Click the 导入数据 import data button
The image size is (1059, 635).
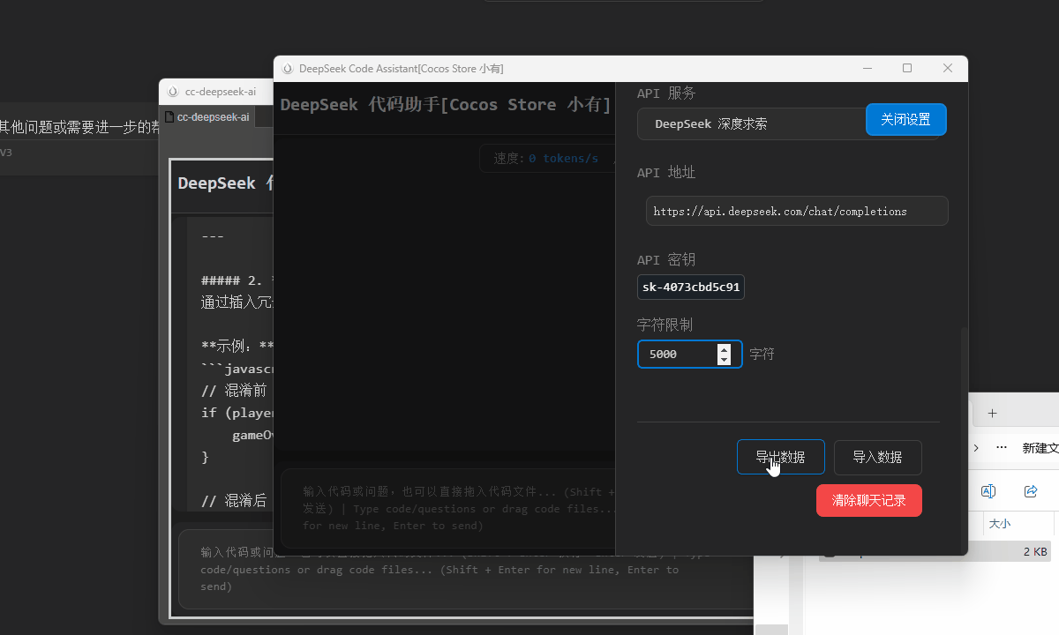tap(877, 457)
